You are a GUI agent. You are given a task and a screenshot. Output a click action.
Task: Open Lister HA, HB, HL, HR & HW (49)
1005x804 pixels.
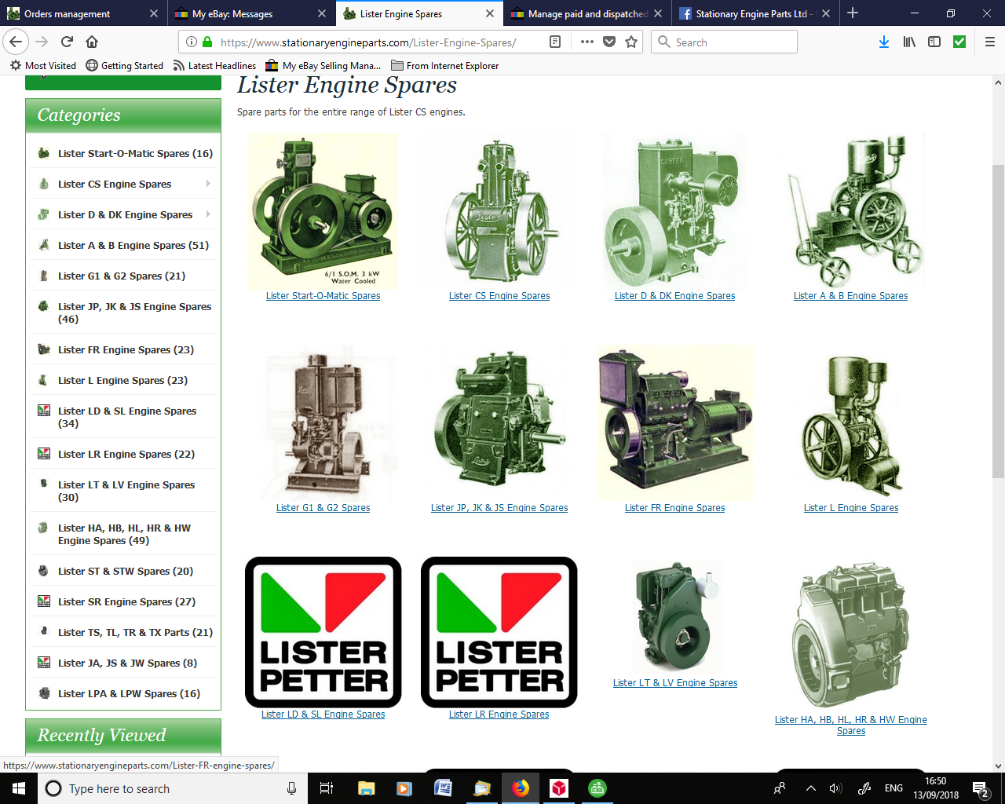(x=124, y=534)
